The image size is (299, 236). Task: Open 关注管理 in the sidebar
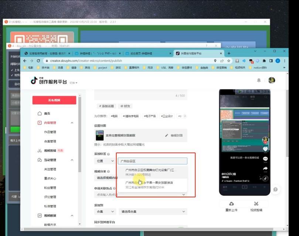click(x=50, y=169)
